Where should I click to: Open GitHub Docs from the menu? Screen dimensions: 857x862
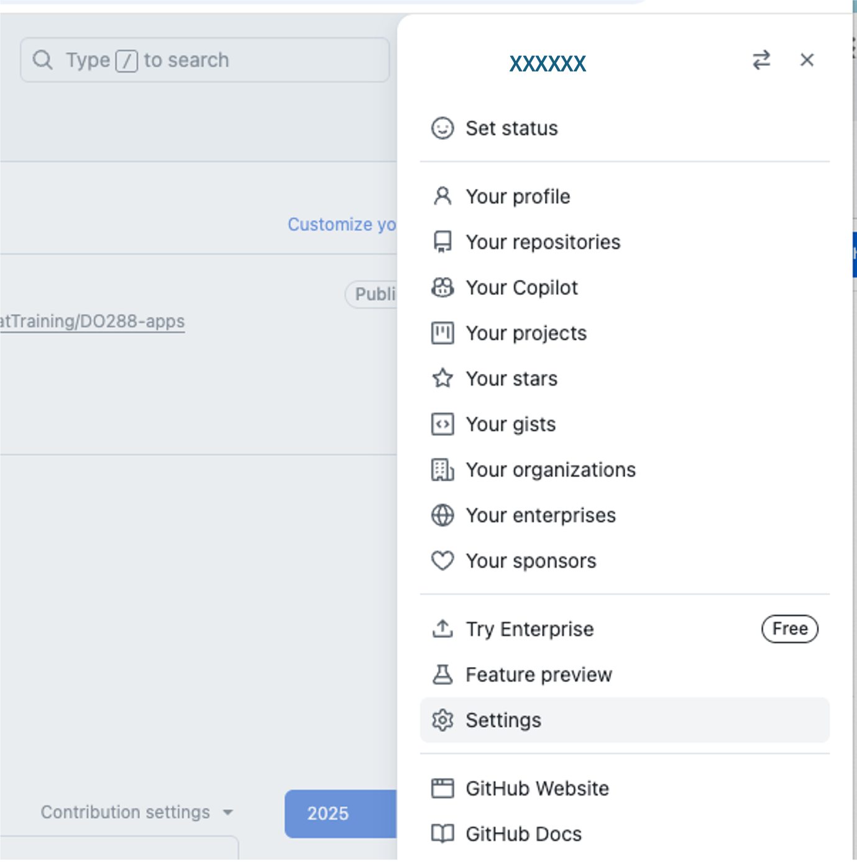coord(523,833)
